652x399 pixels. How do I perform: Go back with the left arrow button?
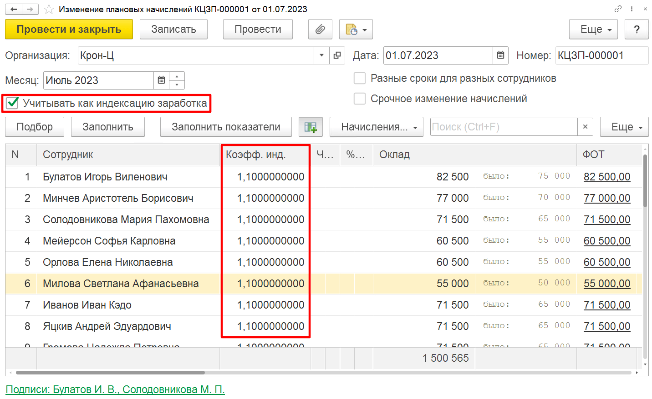pos(14,9)
